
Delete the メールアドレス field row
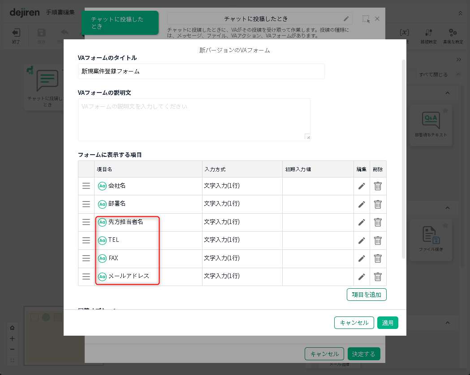[x=378, y=277]
